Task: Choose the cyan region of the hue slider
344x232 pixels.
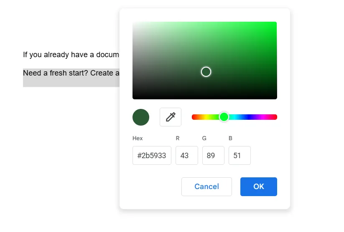Action: [x=234, y=117]
